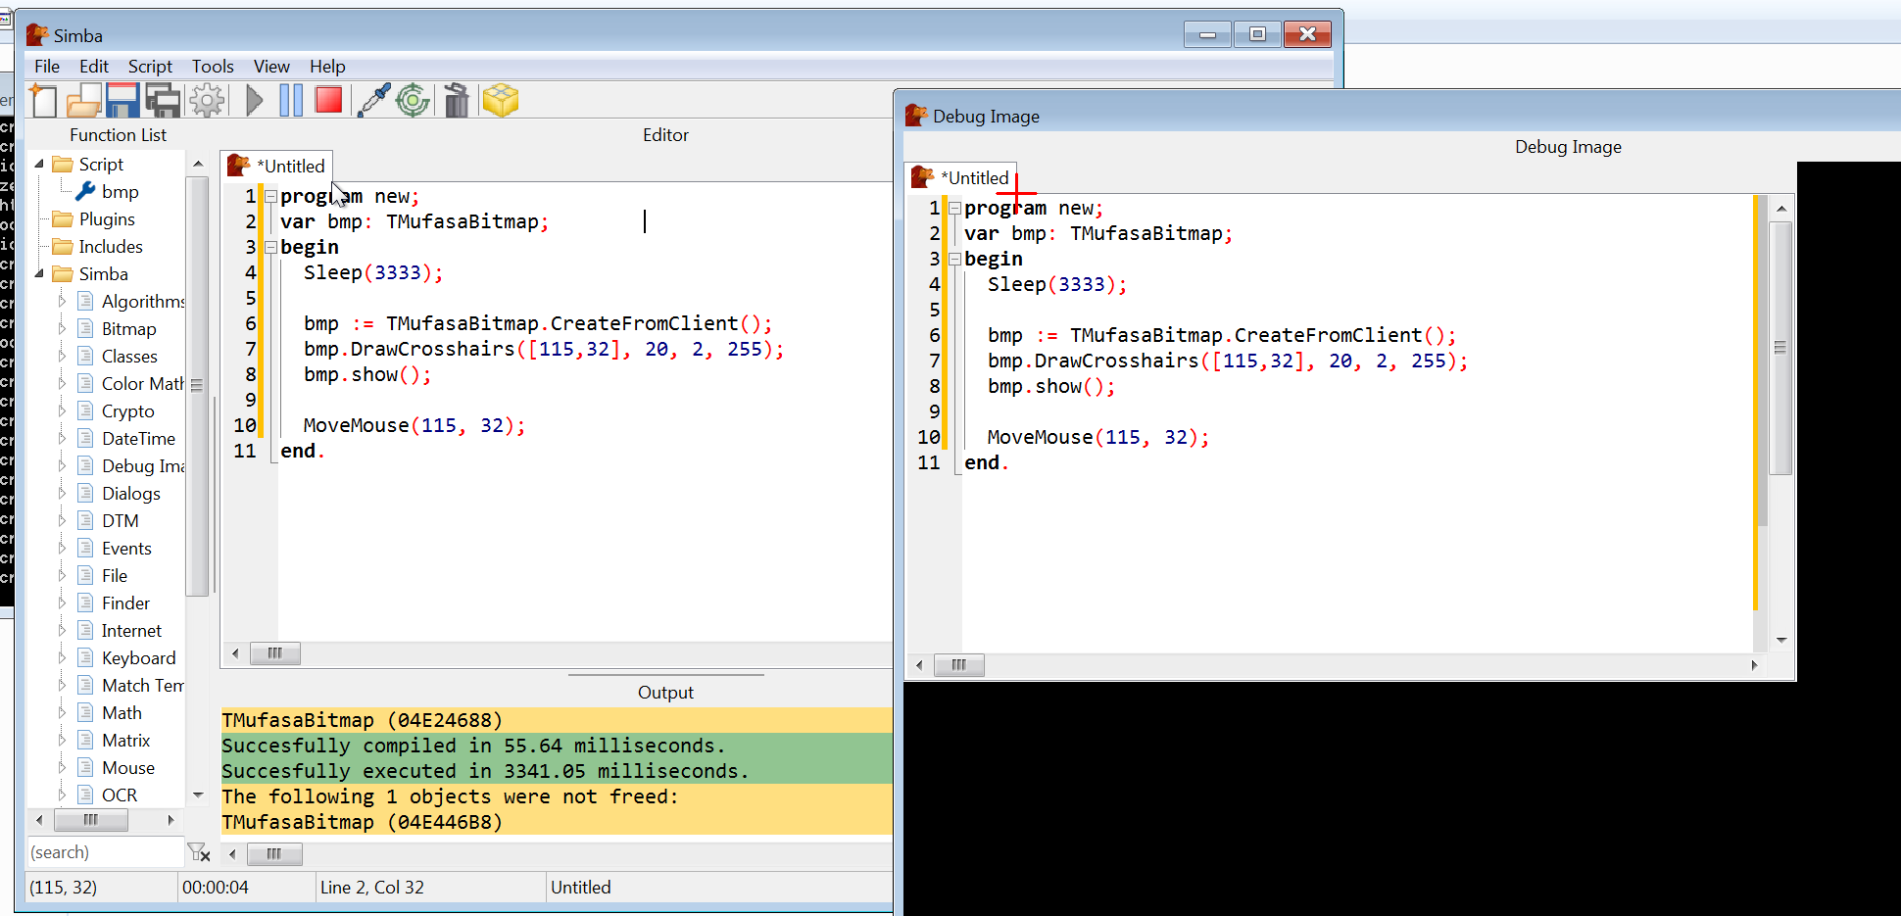Clear the function search filter
This screenshot has width=1901, height=916.
coord(199,852)
